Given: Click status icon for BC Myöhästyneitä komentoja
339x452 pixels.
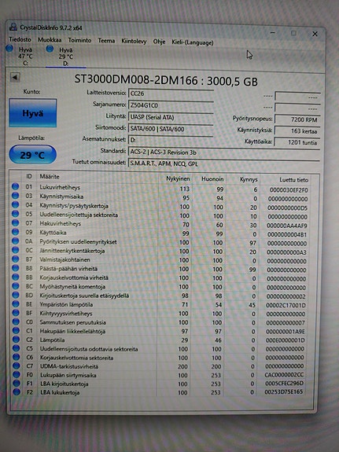Looking at the screenshot, I should (x=15, y=286).
